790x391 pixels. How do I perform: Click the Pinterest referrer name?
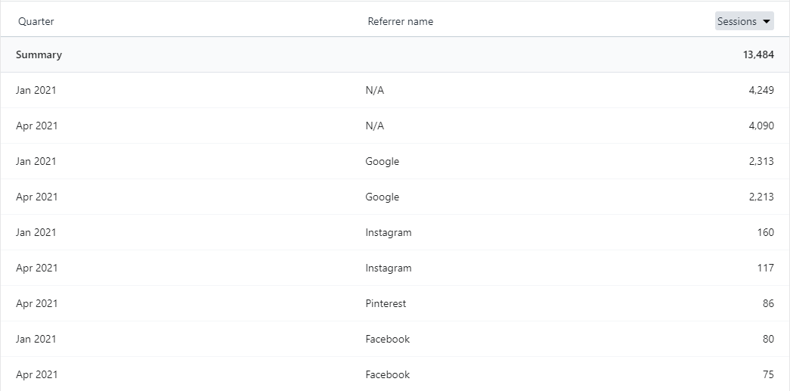tap(386, 303)
